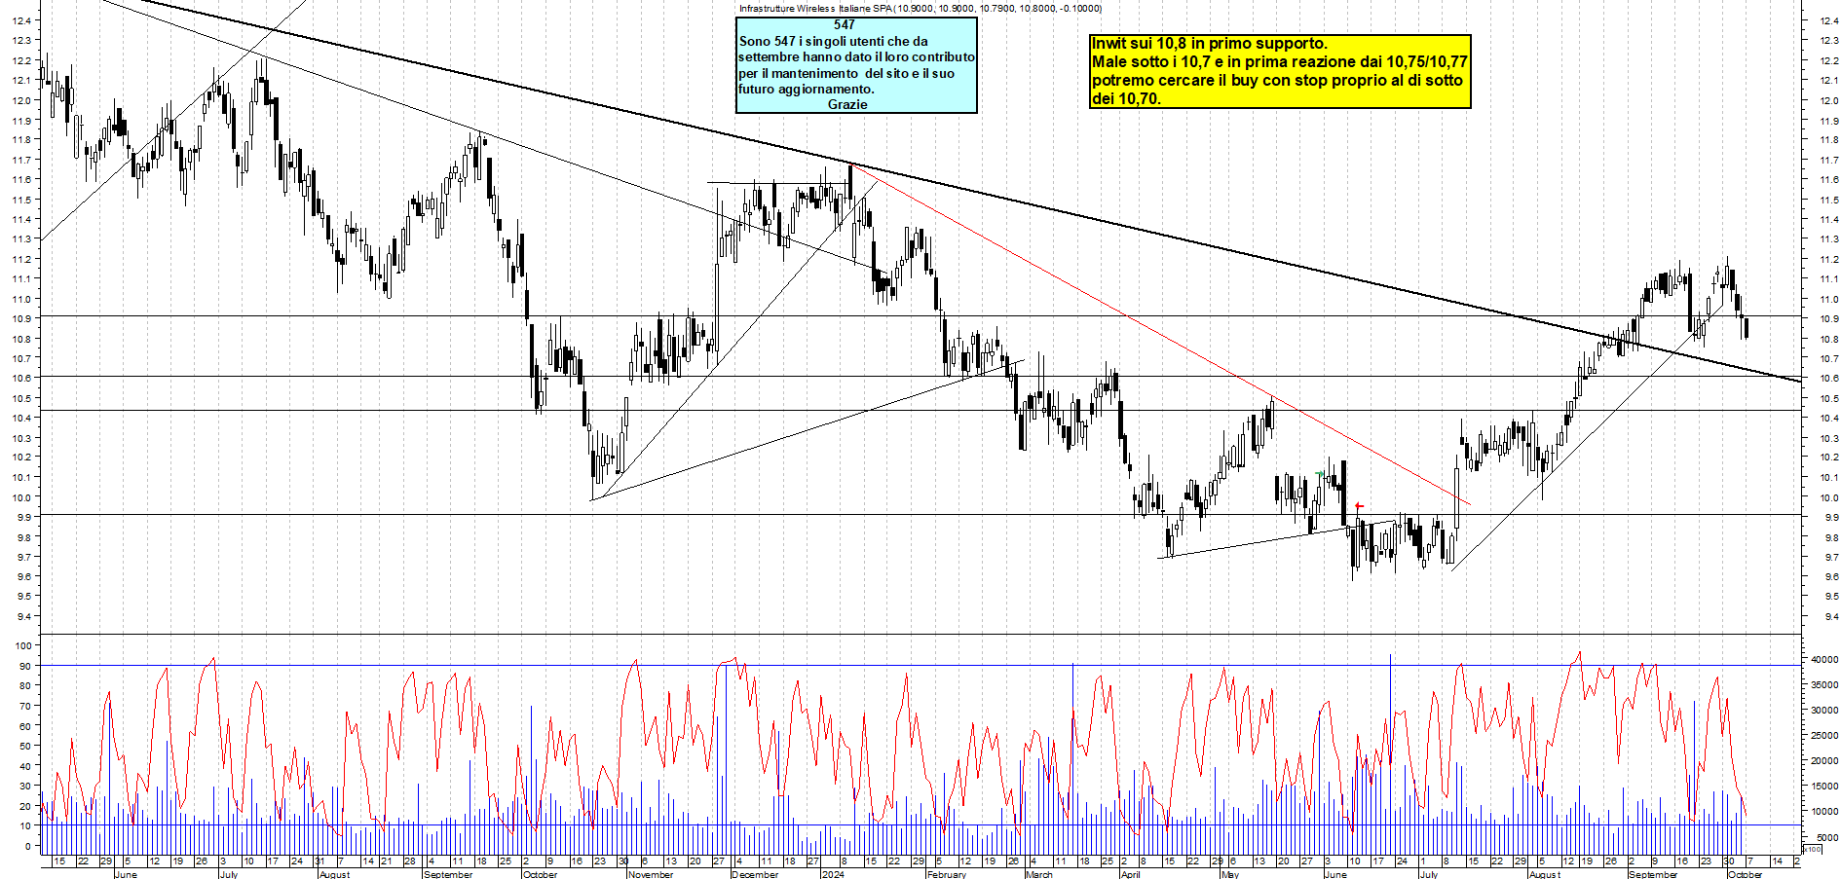1841x879 pixels.
Task: Select the 15000 volume scale label
Action: point(1823,786)
